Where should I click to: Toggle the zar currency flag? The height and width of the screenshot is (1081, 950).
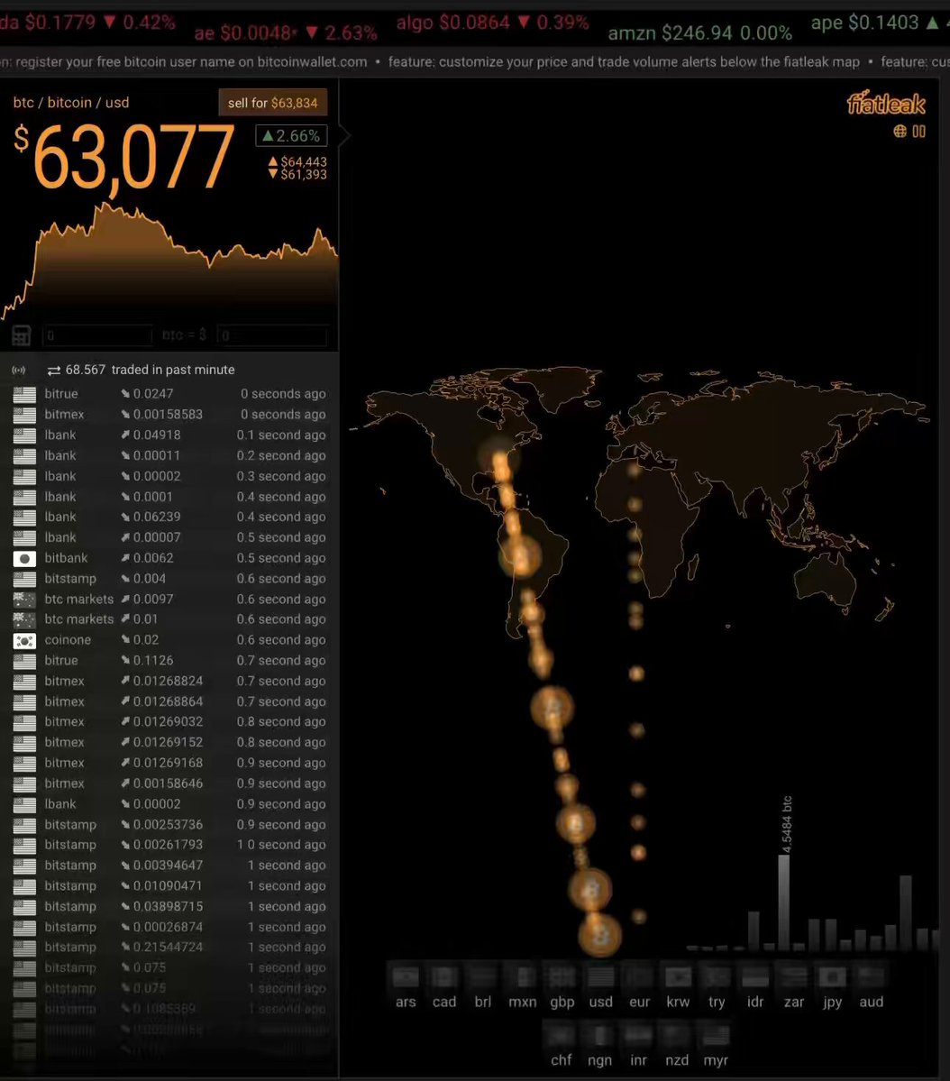793,977
